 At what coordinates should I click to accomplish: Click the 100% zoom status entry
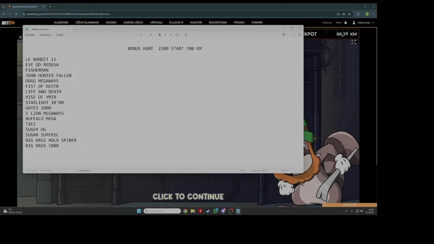(x=243, y=170)
